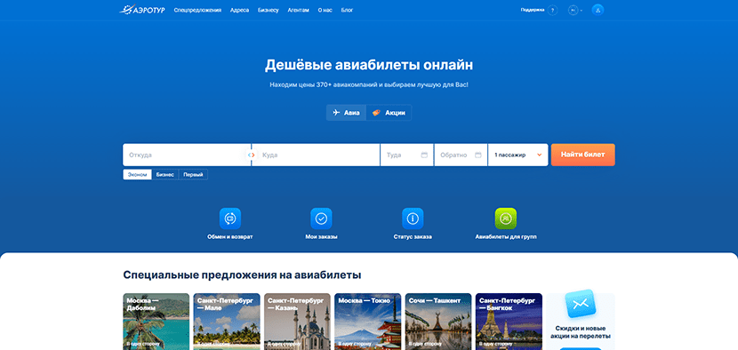Click the Обратно date field

point(461,155)
